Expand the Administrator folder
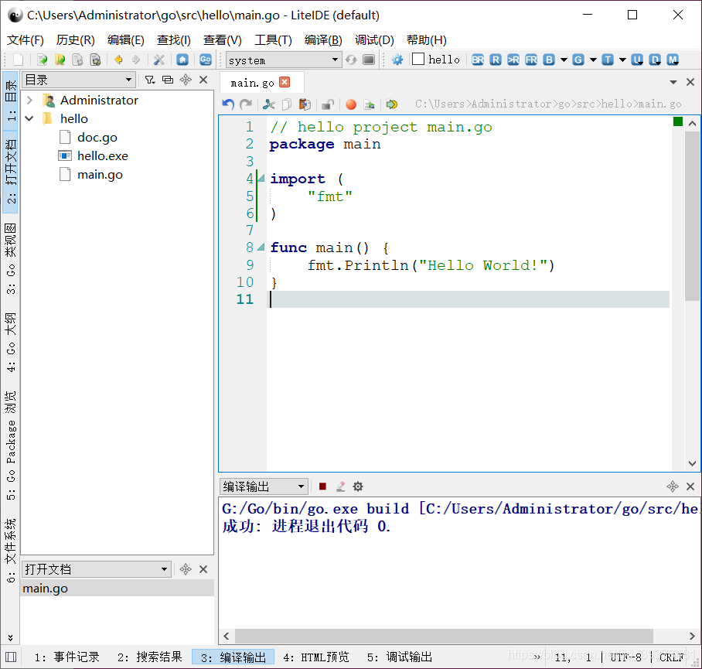 (x=29, y=100)
